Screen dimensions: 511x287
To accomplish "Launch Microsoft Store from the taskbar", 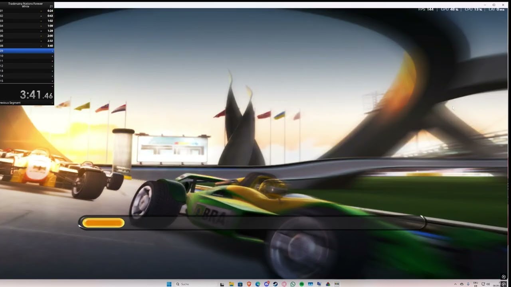I will click(240, 284).
